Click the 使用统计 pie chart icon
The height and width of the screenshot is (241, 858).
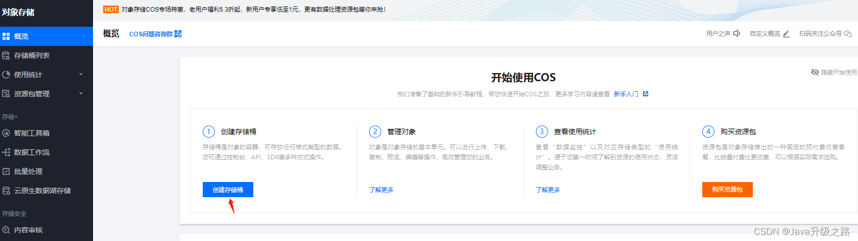click(6, 75)
